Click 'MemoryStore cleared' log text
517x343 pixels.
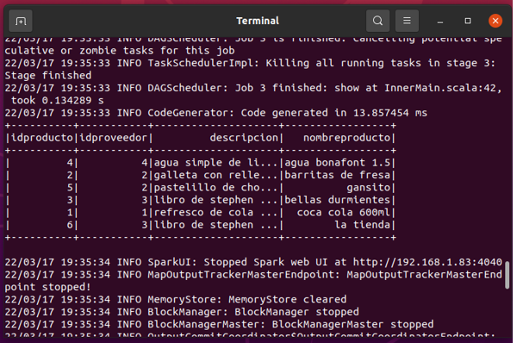tap(288, 299)
